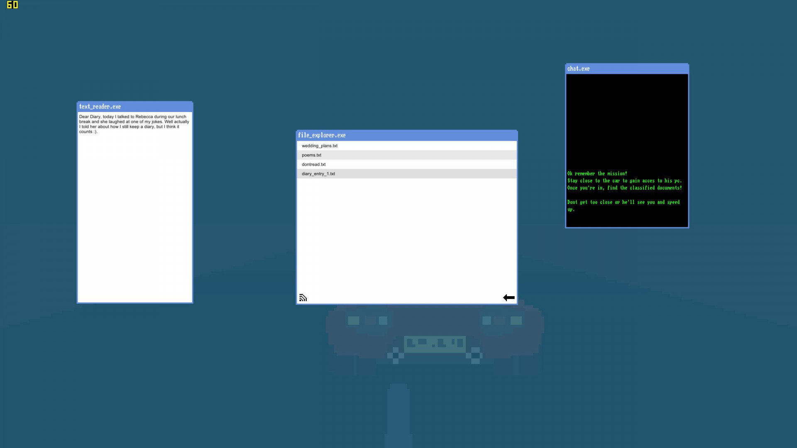
Task: Click the Dear Diary text in text reader
Action: (x=134, y=124)
